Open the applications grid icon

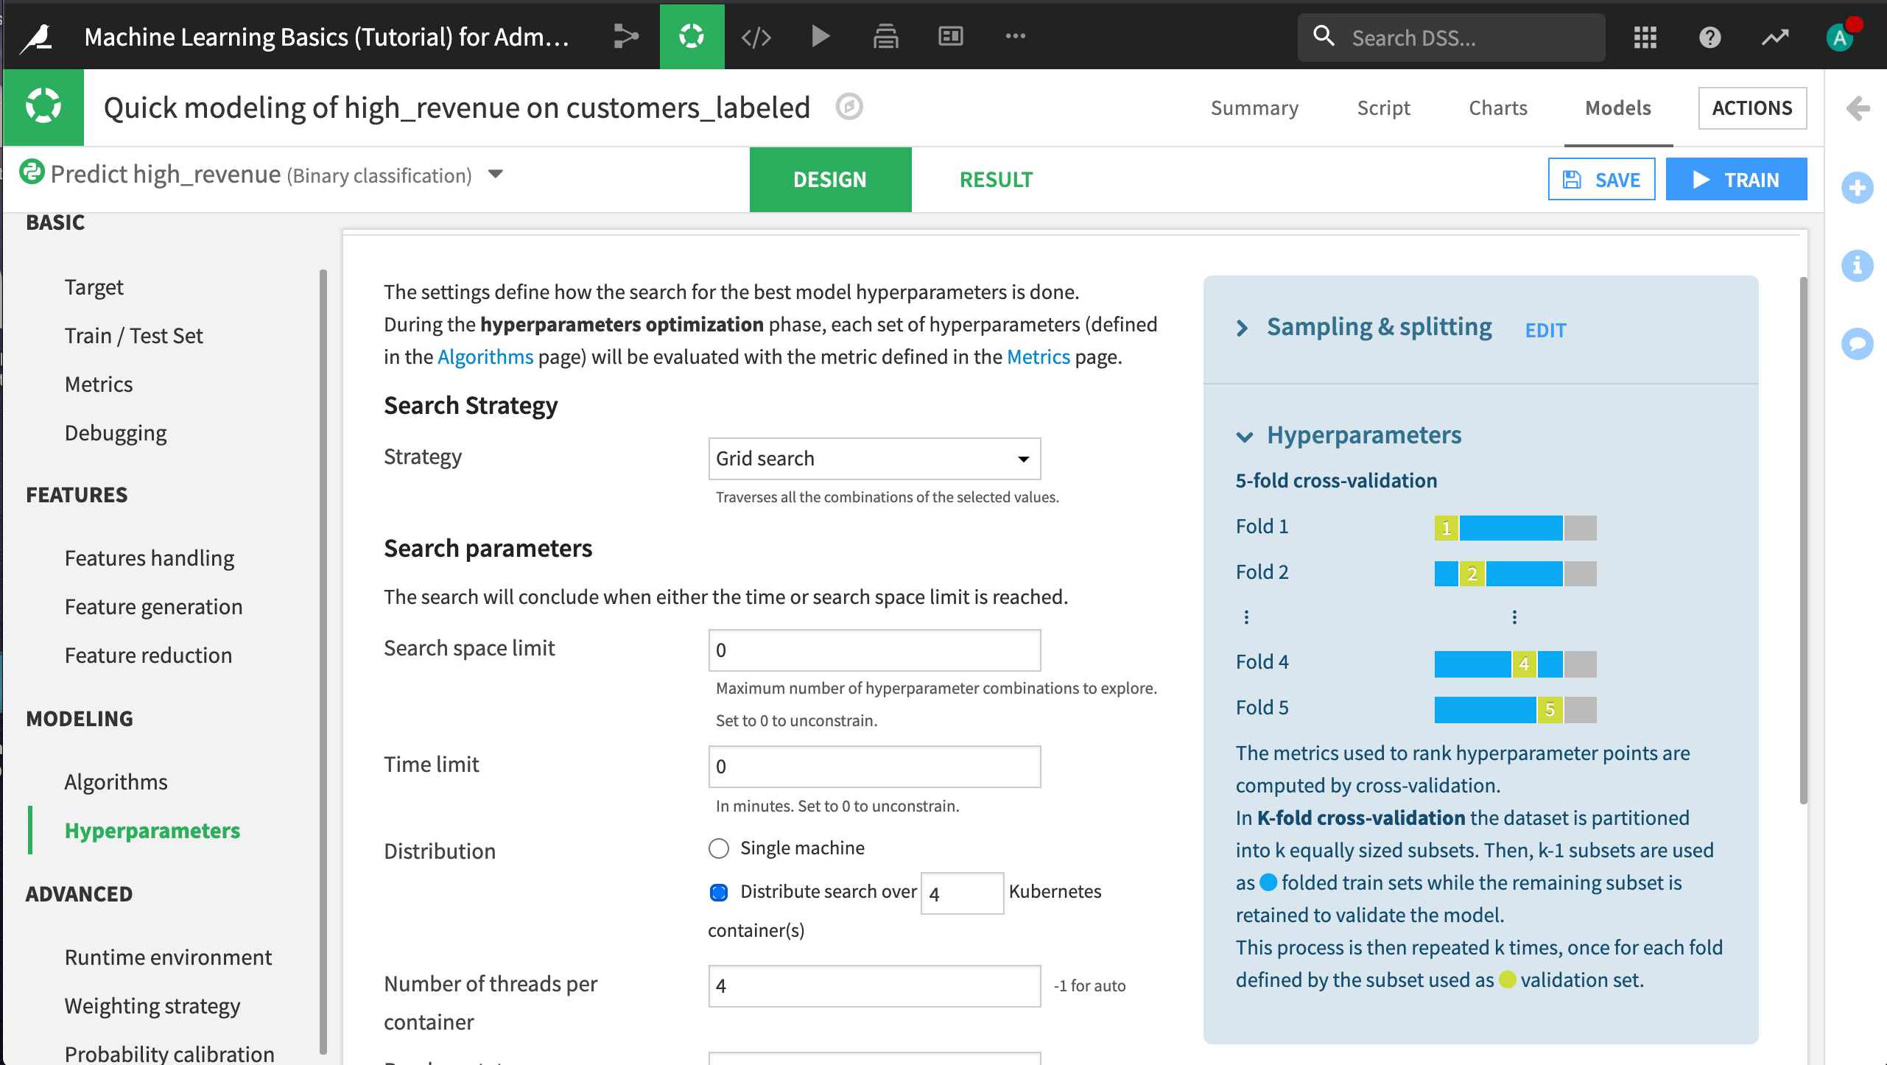click(1645, 38)
